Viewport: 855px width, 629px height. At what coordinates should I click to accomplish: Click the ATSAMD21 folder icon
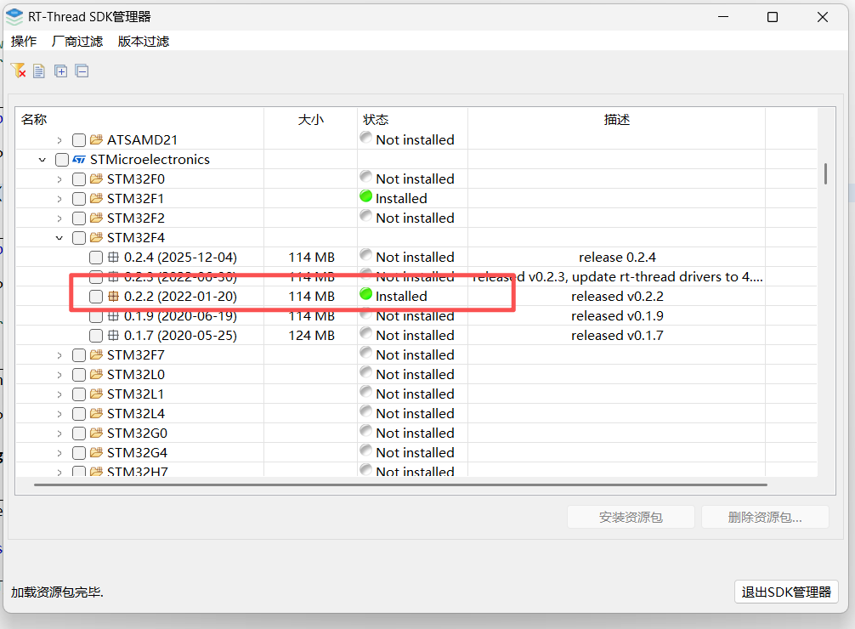tap(97, 139)
